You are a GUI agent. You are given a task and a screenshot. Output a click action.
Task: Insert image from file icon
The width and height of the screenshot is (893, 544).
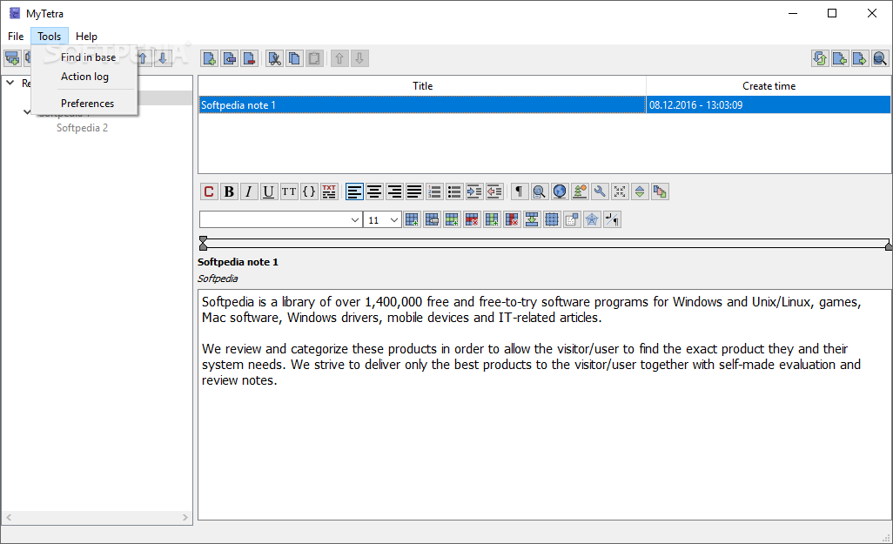point(579,191)
